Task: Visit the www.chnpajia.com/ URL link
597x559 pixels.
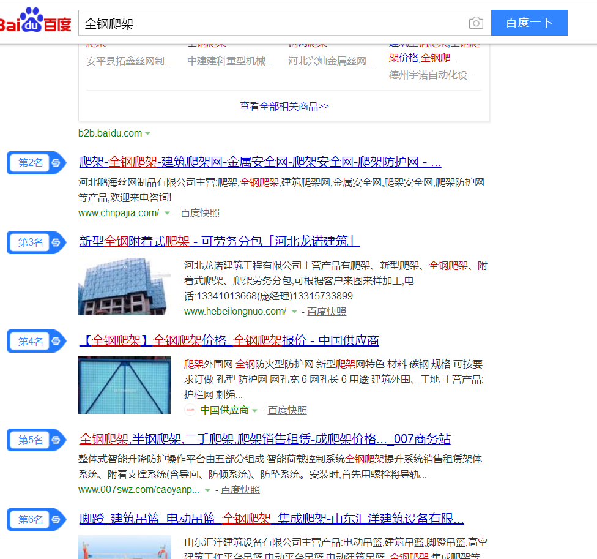Action: (119, 213)
